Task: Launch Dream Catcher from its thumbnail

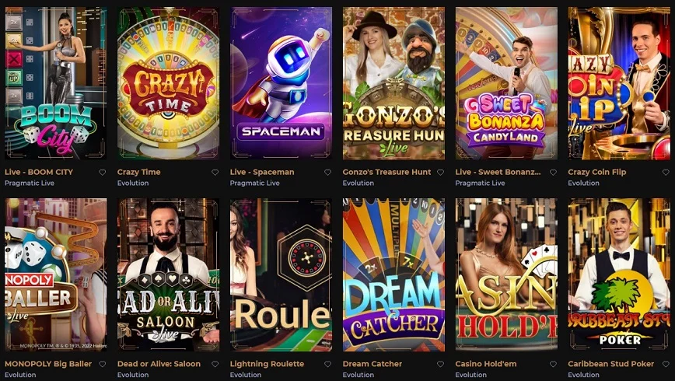Action: (x=394, y=274)
